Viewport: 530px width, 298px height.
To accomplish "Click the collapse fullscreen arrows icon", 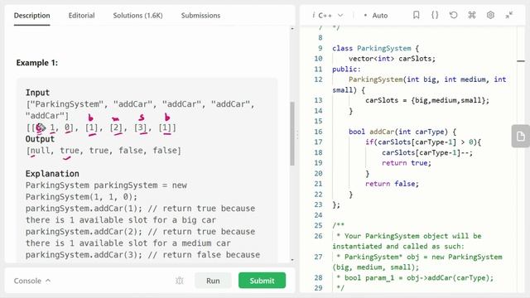I will point(509,15).
